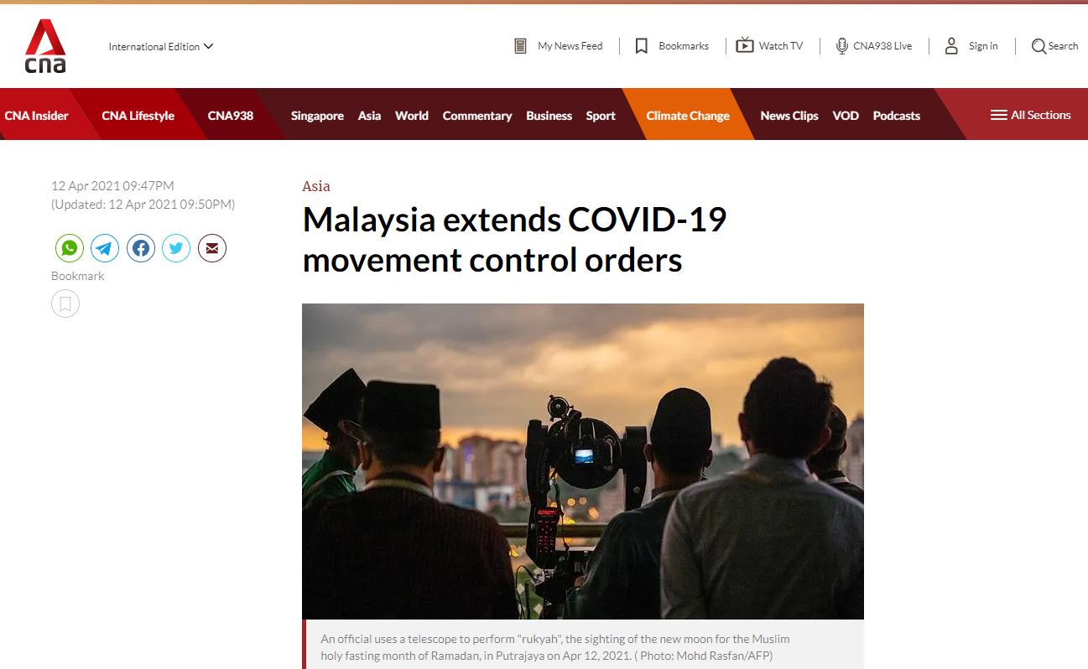Click the Sign in link
Screen dimensions: 1088x669
(971, 46)
